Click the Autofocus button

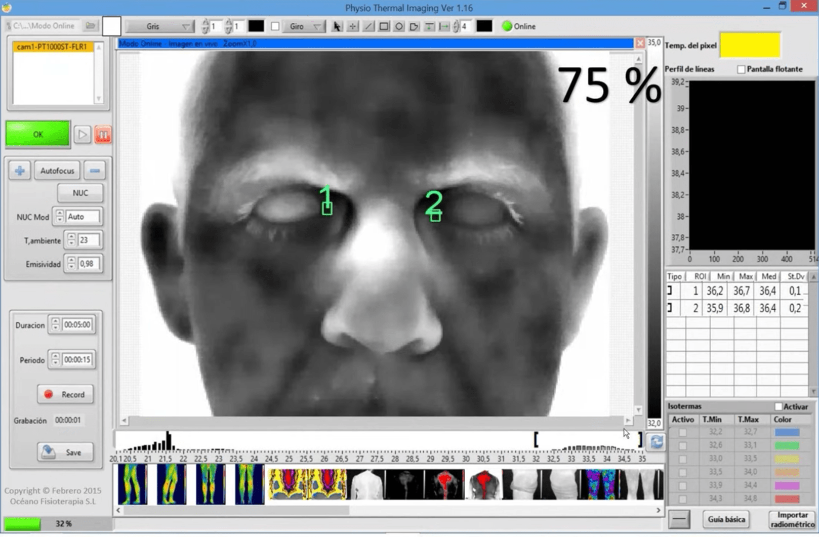pyautogui.click(x=57, y=171)
